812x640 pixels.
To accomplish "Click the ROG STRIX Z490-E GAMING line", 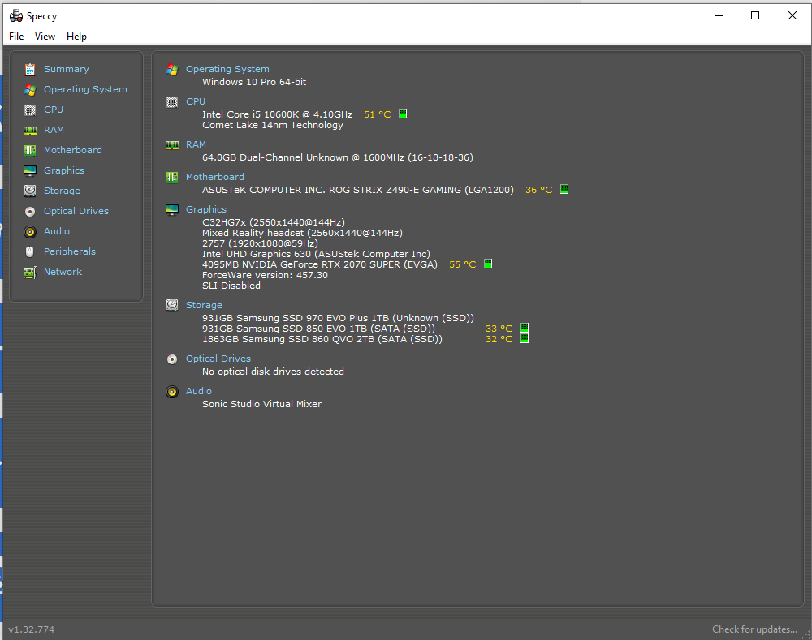I will point(358,190).
